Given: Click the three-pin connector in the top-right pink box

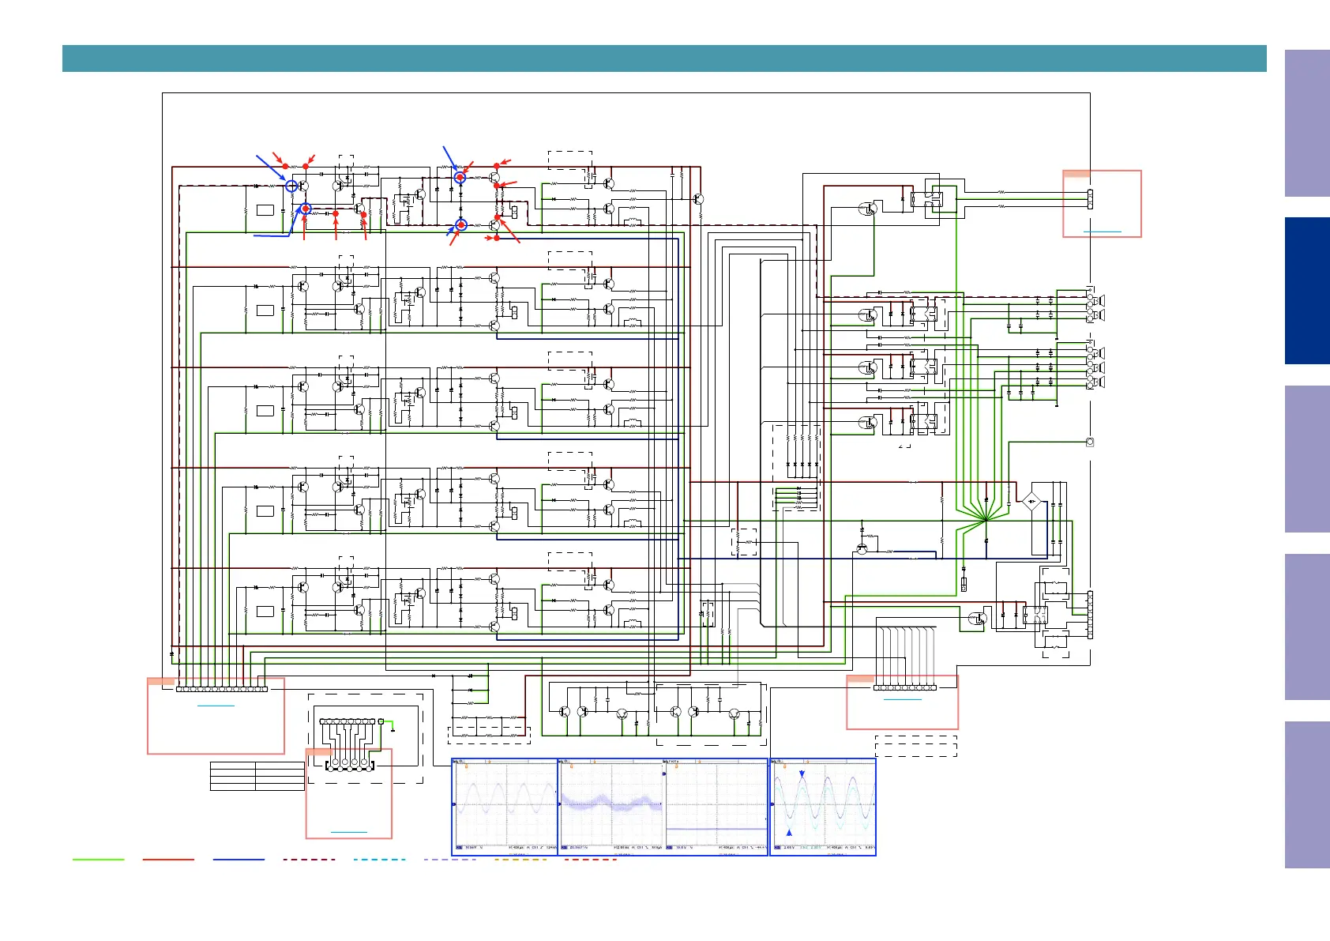Looking at the screenshot, I should pos(1090,199).
